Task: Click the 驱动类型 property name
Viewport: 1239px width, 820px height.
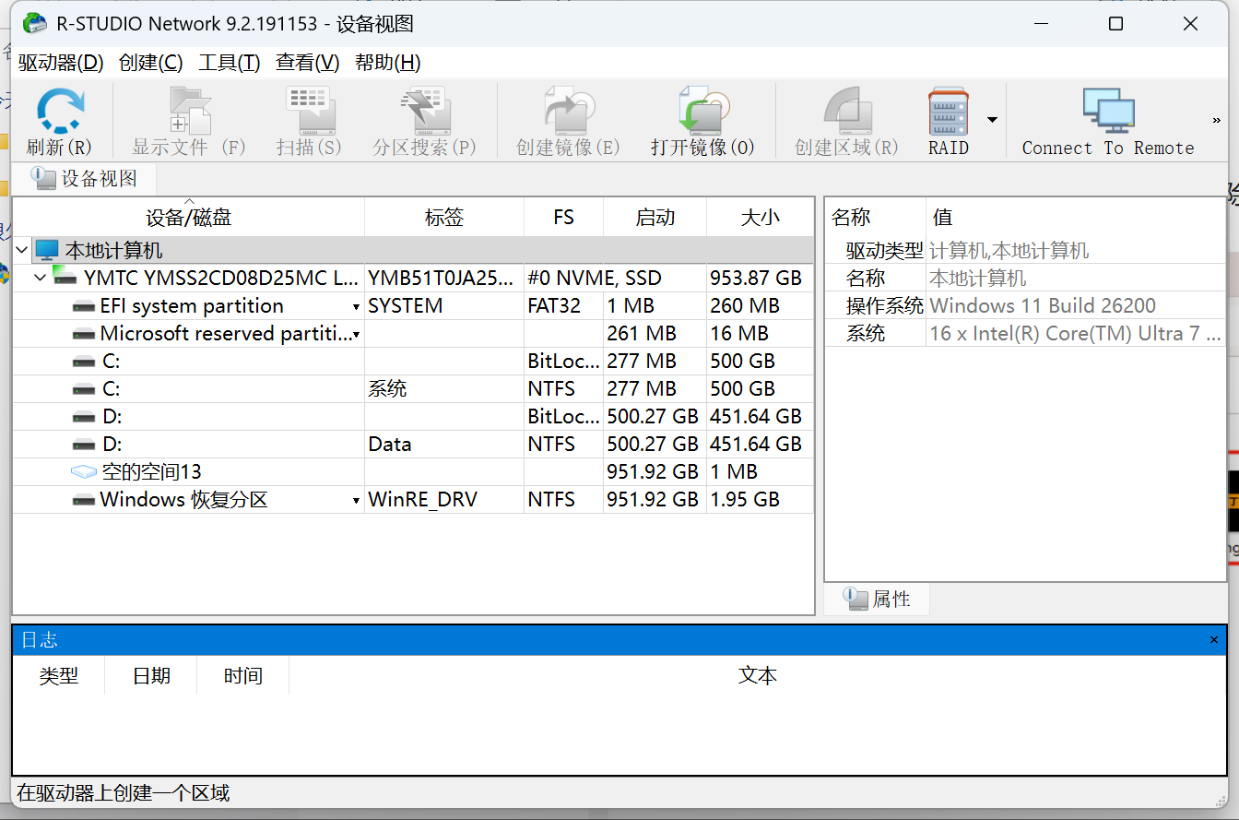Action: coord(884,251)
